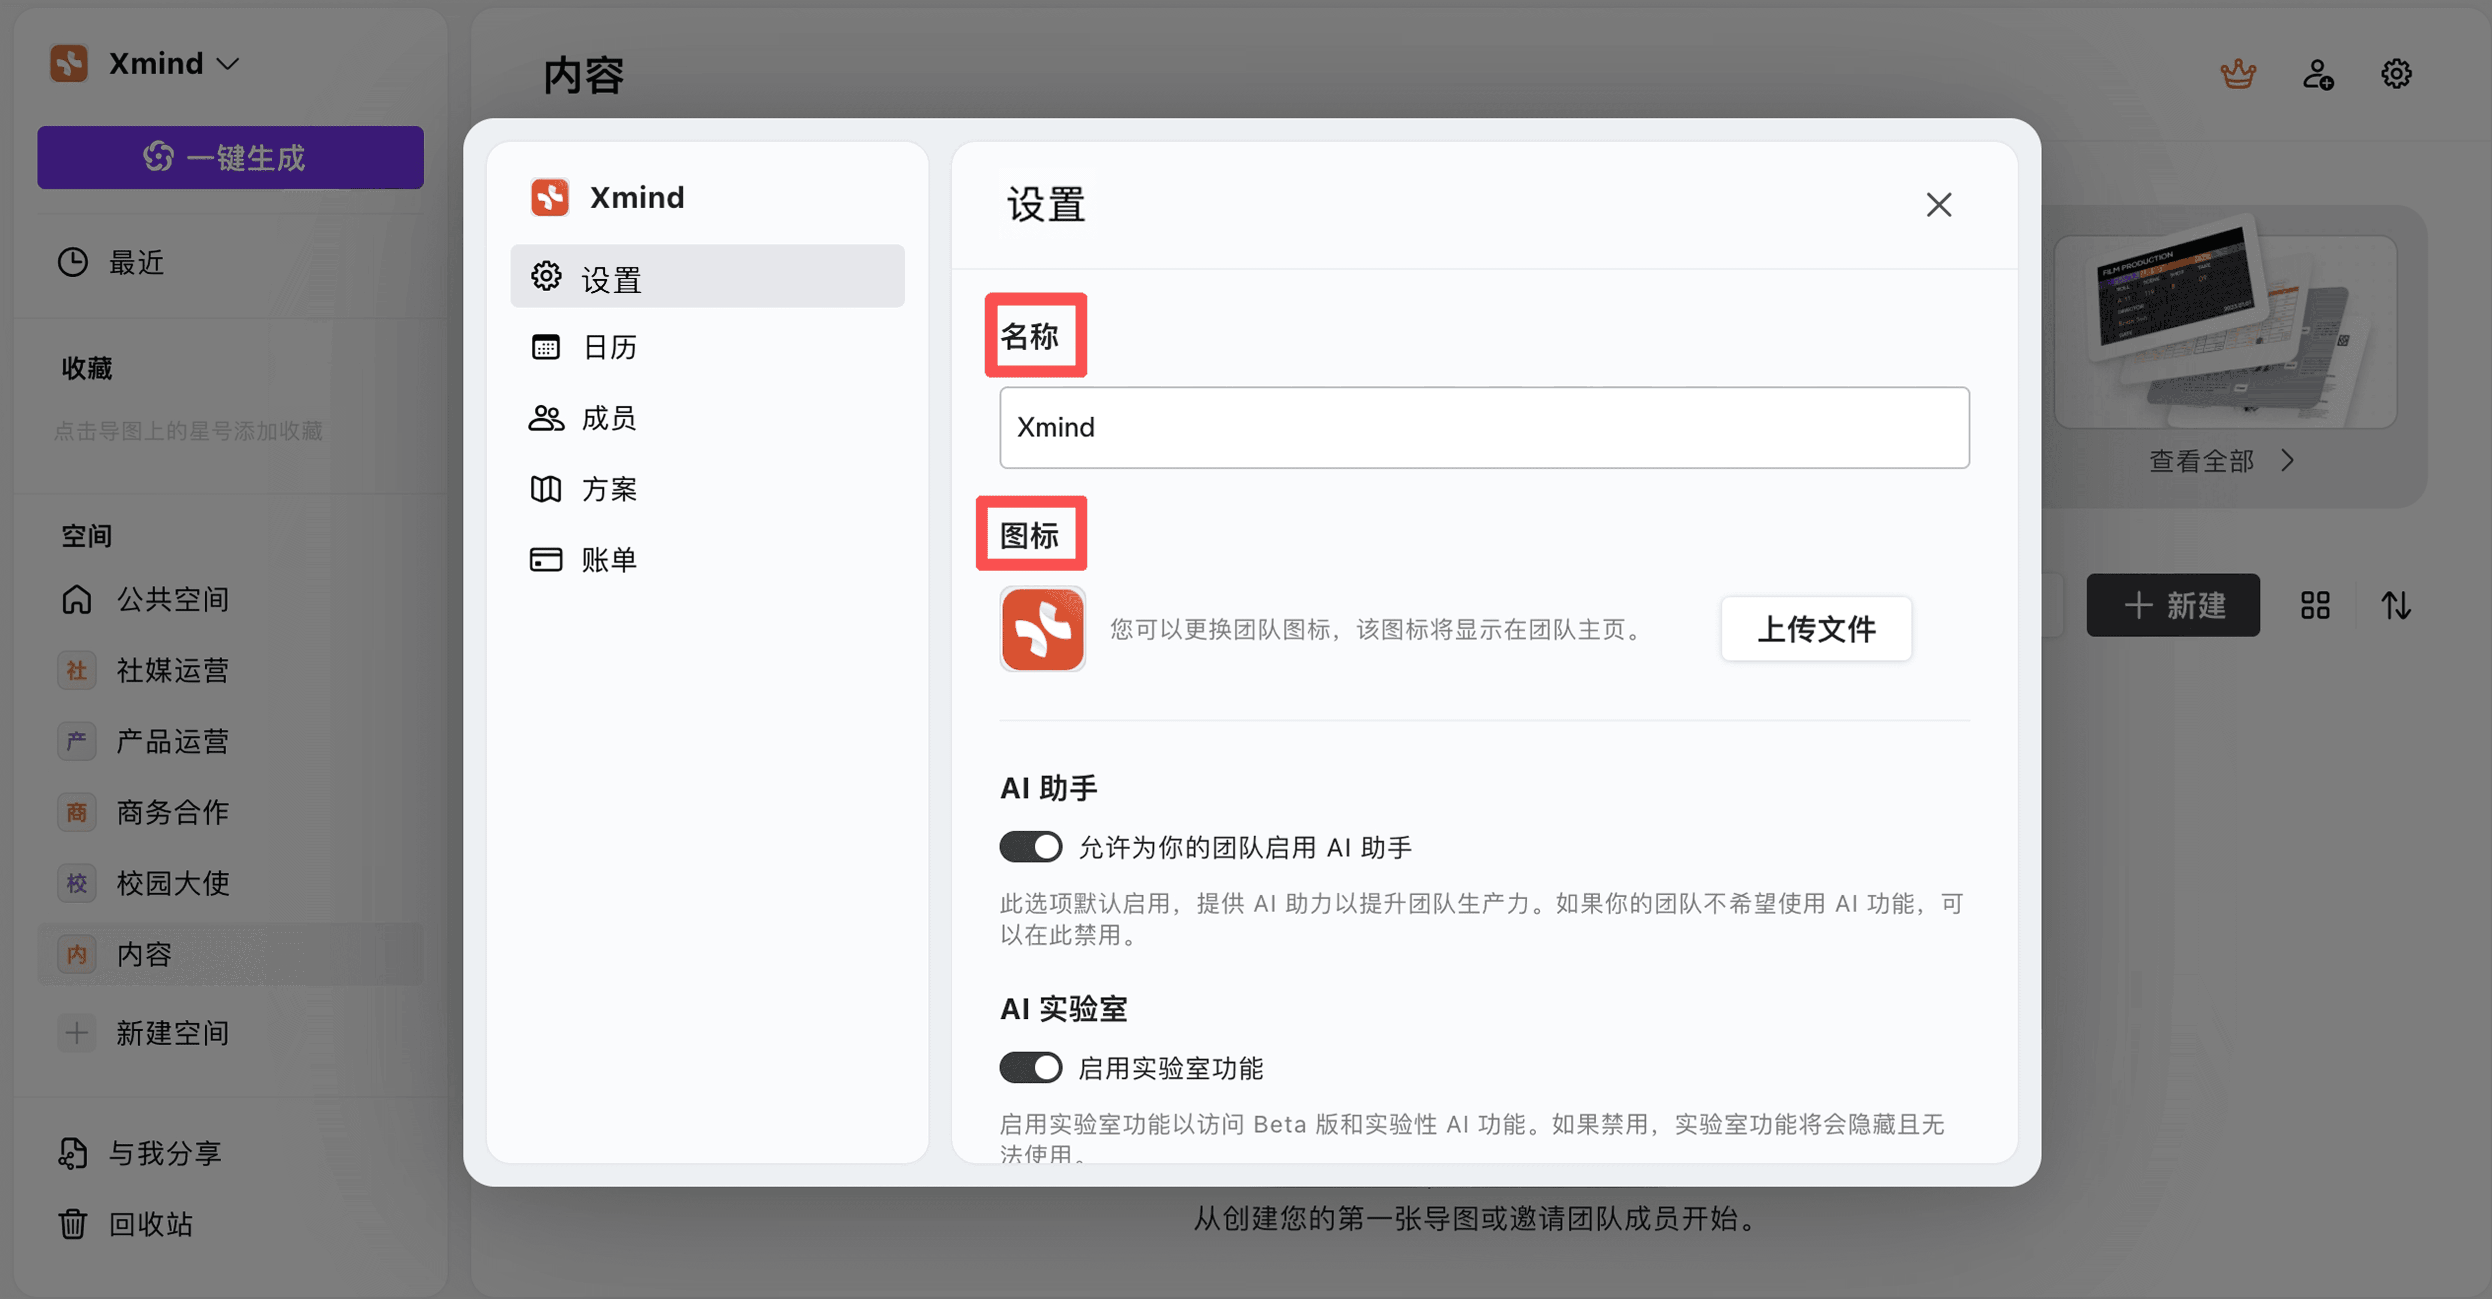2492x1299 pixels.
Task: Switch to grid view icon
Action: (2315, 605)
